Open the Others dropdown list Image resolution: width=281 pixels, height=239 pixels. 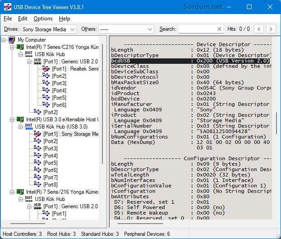(126, 29)
